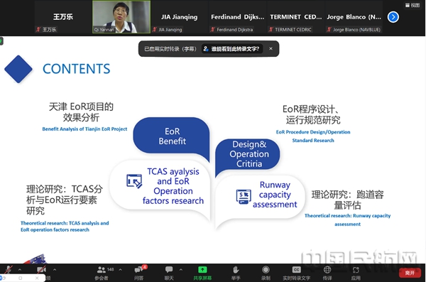Open the apps (应用) icon
Image resolution: width=426 pixels, height=282 pixels.
tap(356, 270)
